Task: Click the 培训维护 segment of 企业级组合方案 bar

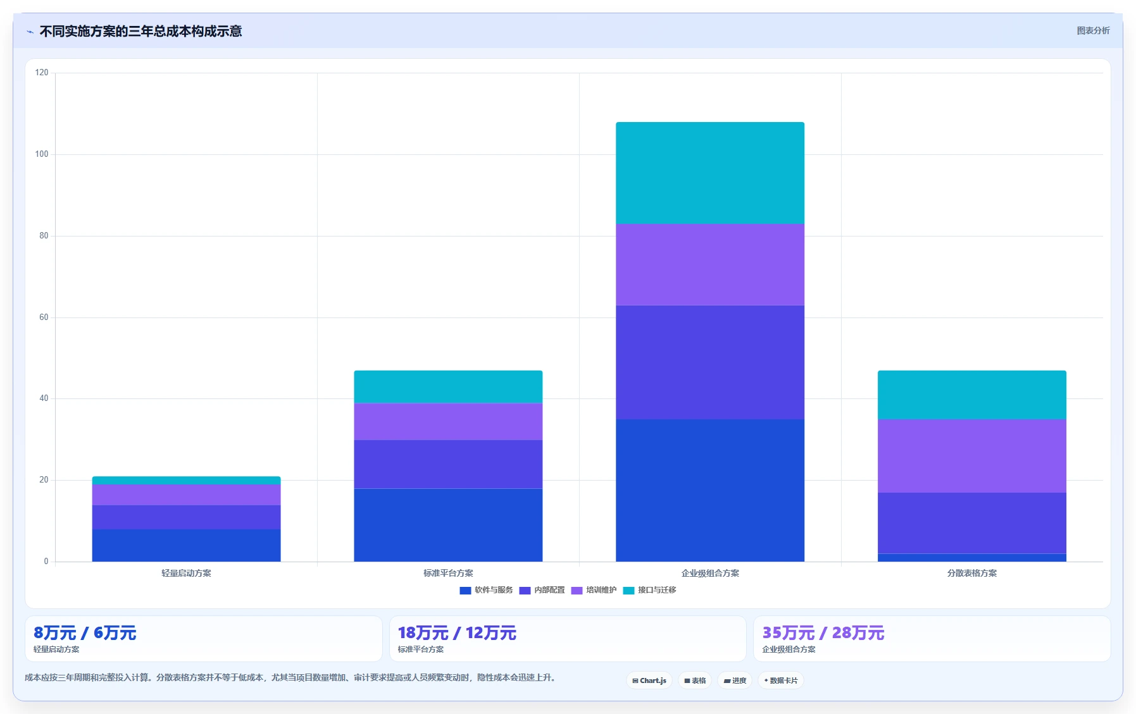Action: (710, 264)
